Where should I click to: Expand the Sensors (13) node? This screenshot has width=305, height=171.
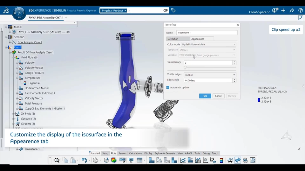click(13, 119)
